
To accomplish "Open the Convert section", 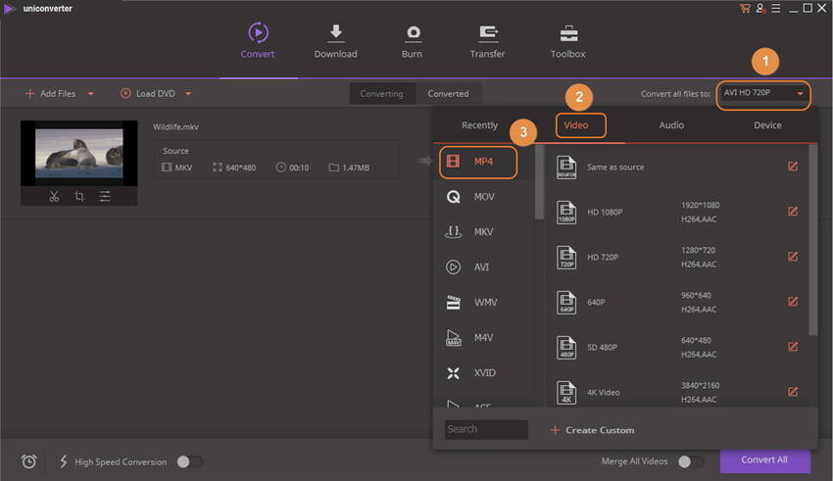I will click(258, 41).
